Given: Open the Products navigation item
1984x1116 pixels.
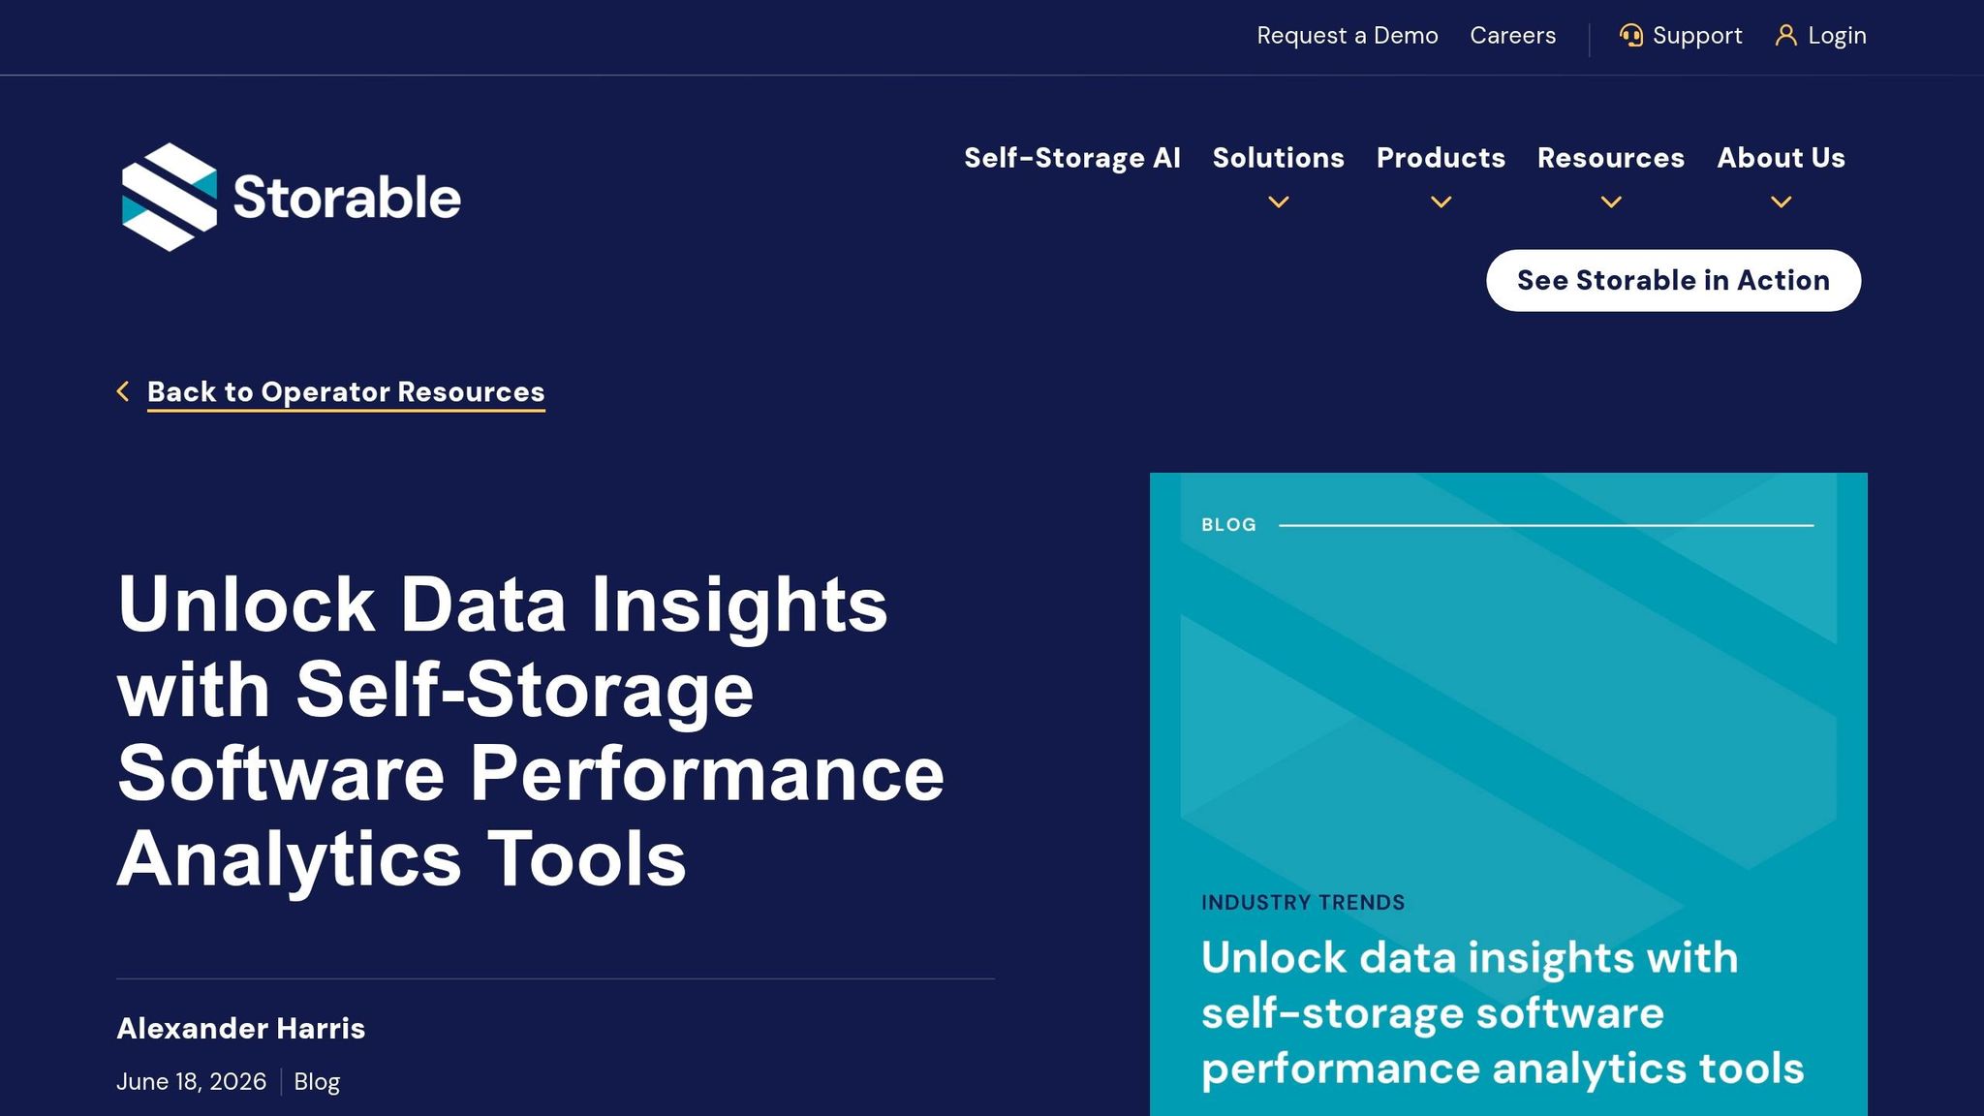Looking at the screenshot, I should [x=1441, y=158].
